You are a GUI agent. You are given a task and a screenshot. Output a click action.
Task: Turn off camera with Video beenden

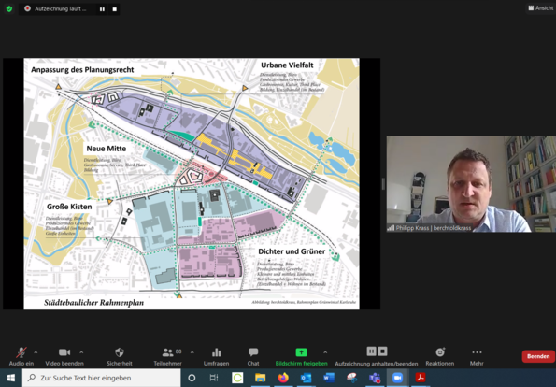(64, 356)
